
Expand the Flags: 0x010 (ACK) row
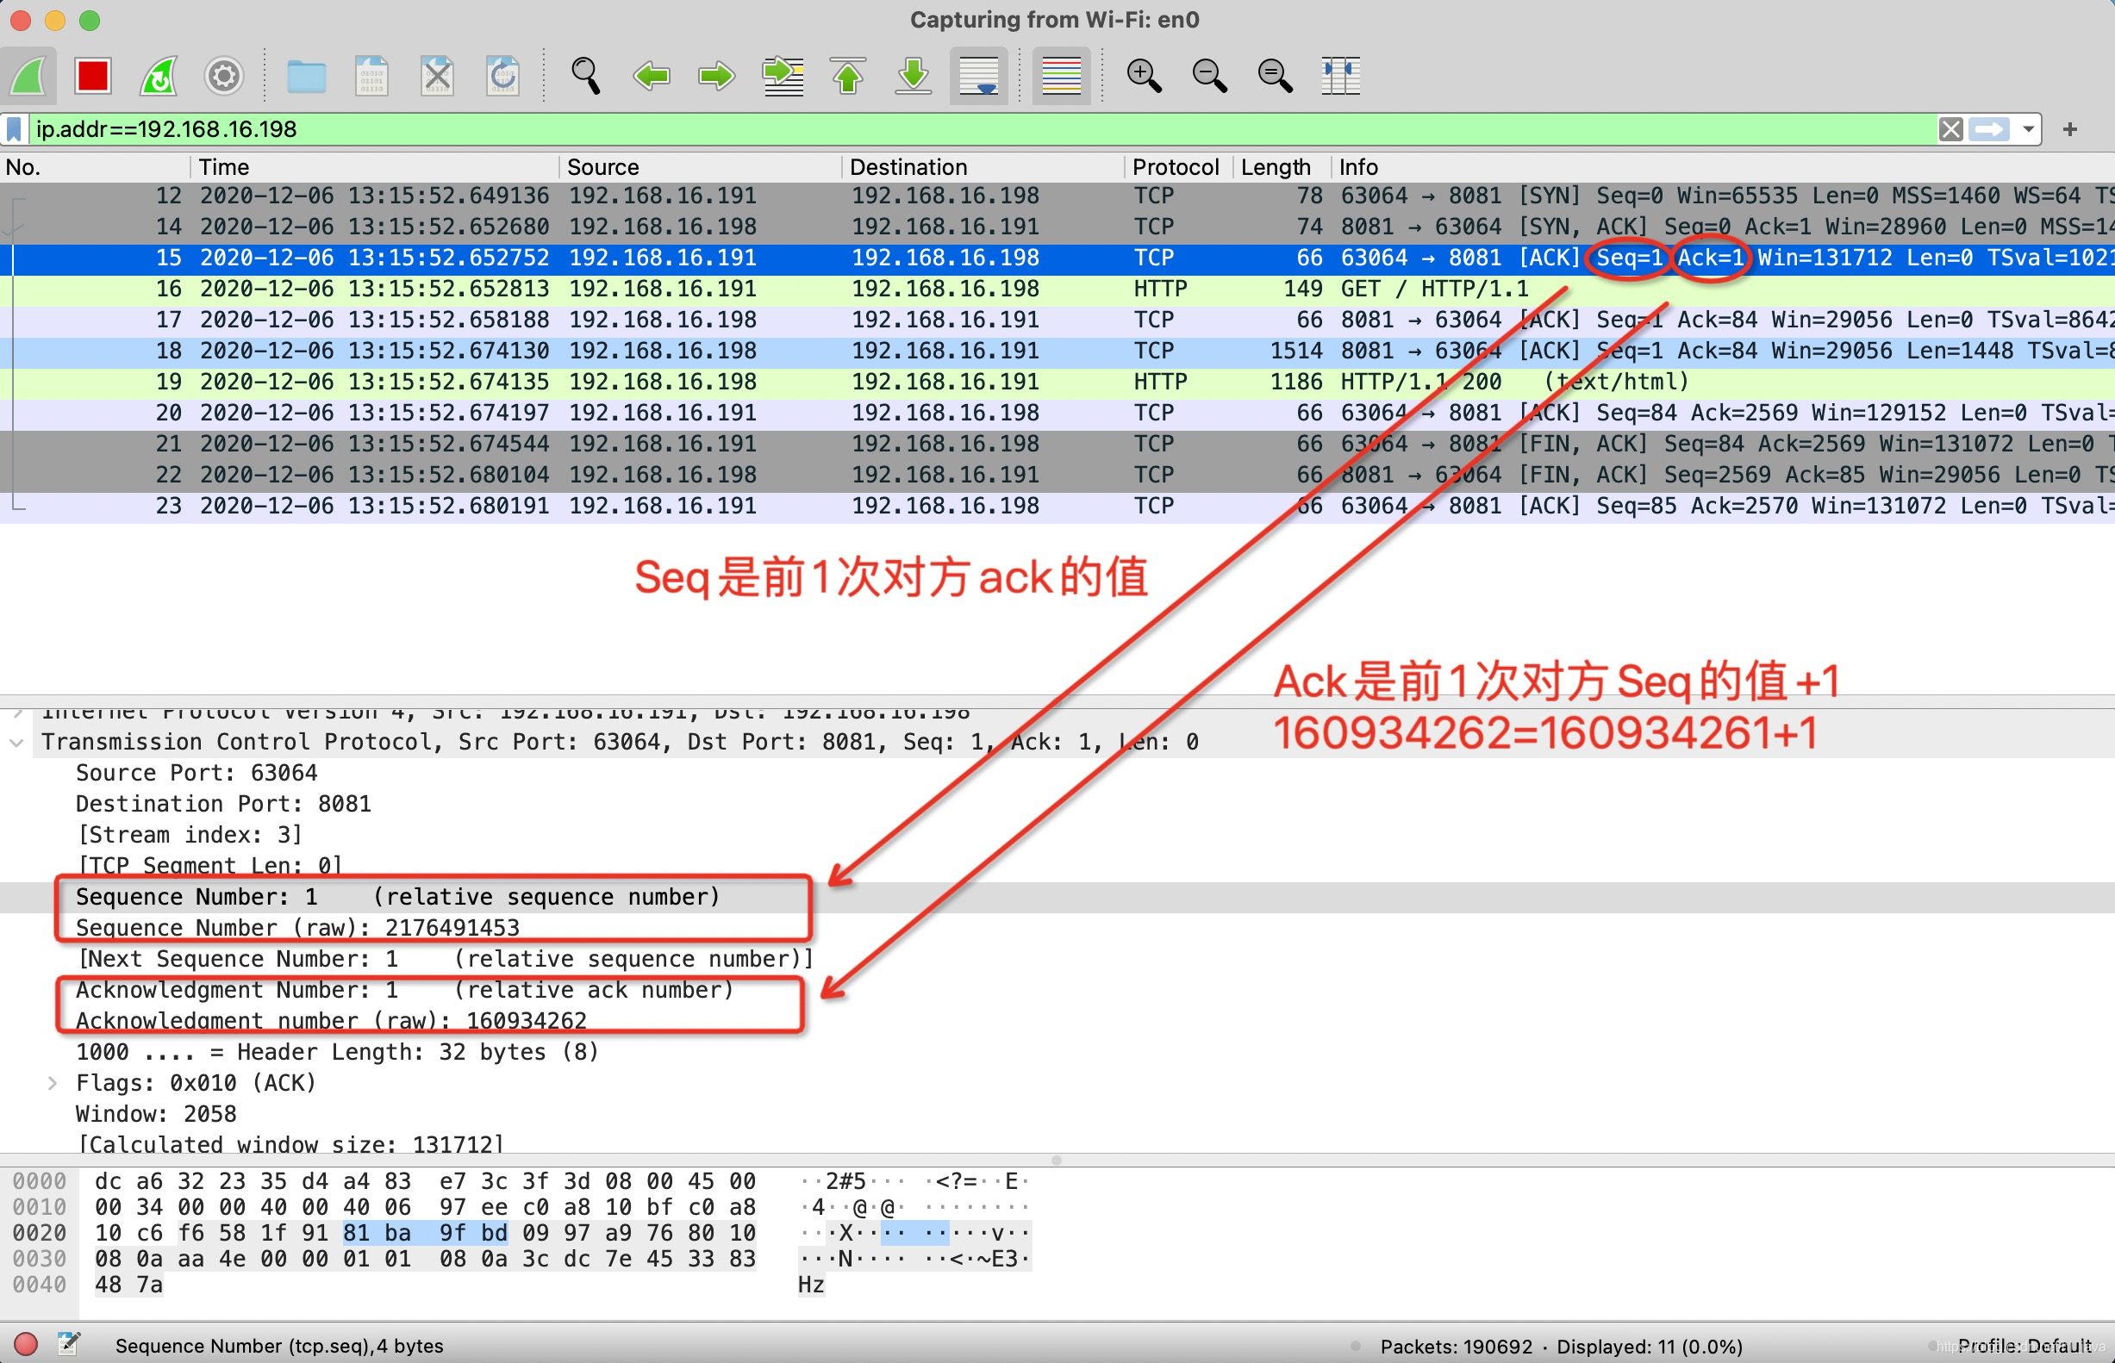point(53,1083)
